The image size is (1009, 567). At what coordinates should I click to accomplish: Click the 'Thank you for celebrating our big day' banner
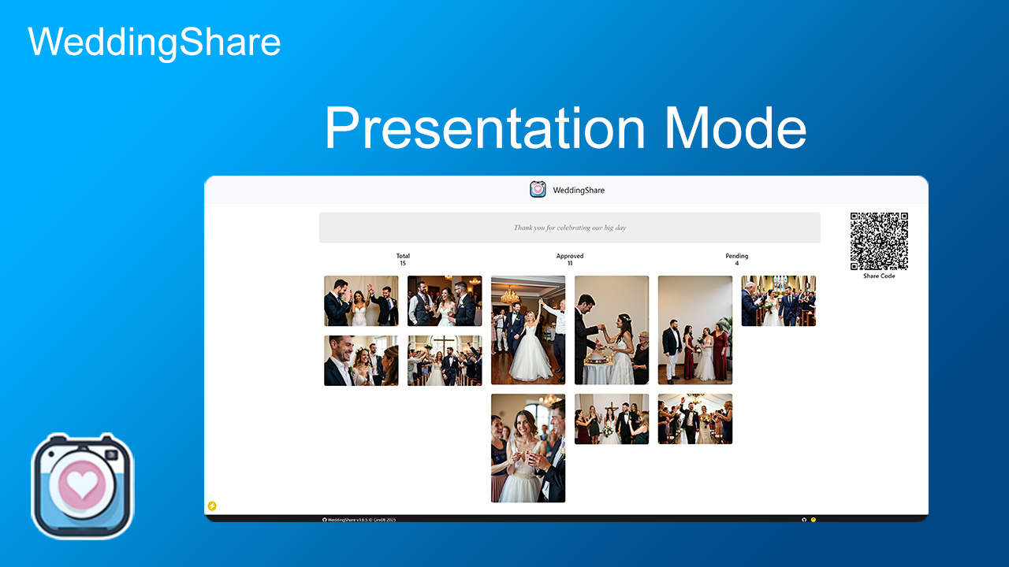tap(570, 228)
